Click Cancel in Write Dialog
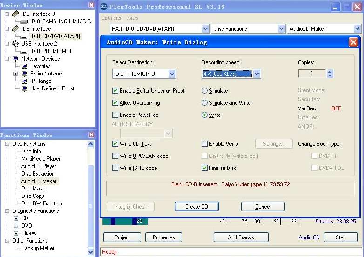The height and width of the screenshot is (257, 364). click(263, 206)
